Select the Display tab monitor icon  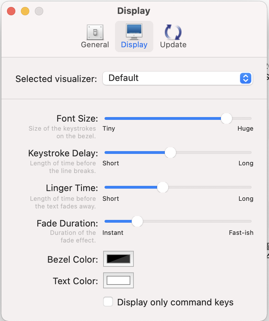134,32
